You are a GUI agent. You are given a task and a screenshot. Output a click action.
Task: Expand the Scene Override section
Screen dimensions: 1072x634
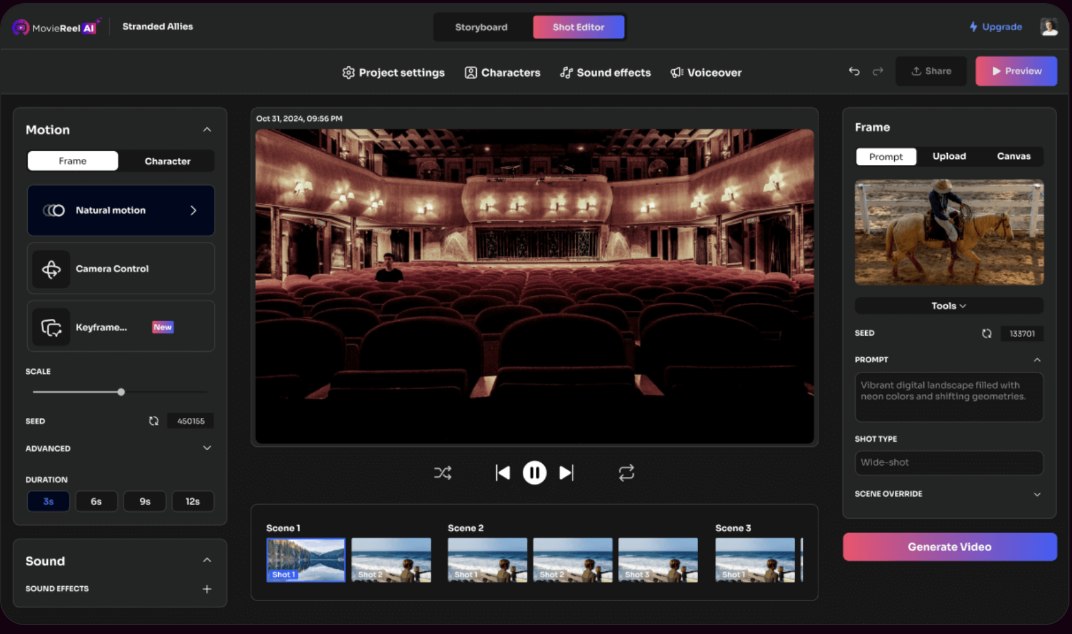pos(1037,494)
